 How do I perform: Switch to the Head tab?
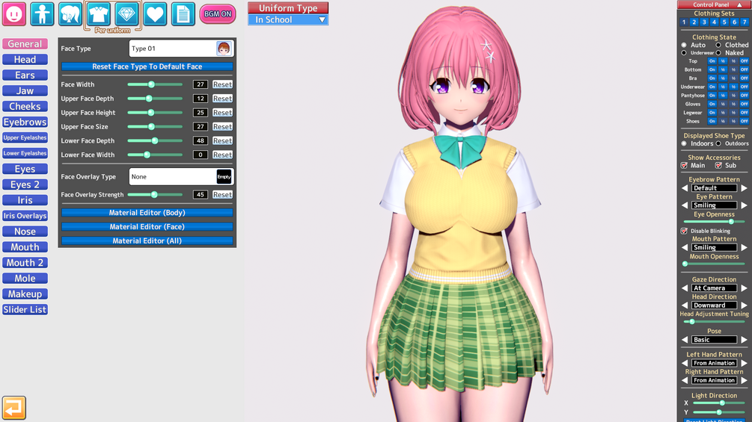(25, 59)
